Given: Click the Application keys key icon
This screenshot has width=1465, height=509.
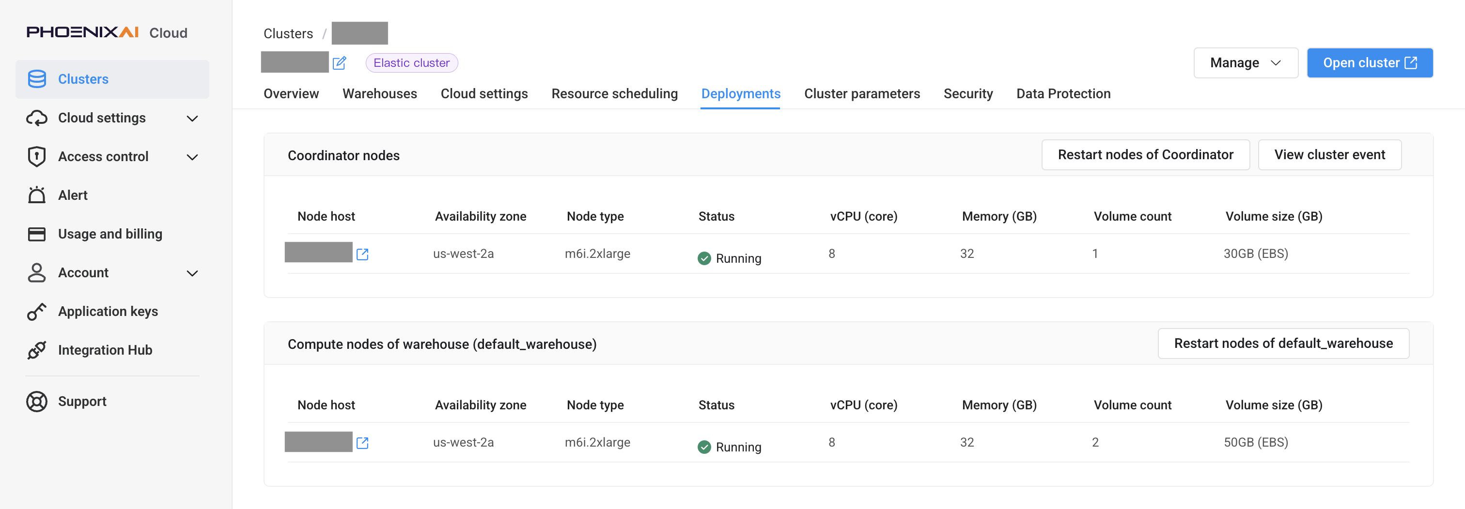Looking at the screenshot, I should tap(37, 311).
